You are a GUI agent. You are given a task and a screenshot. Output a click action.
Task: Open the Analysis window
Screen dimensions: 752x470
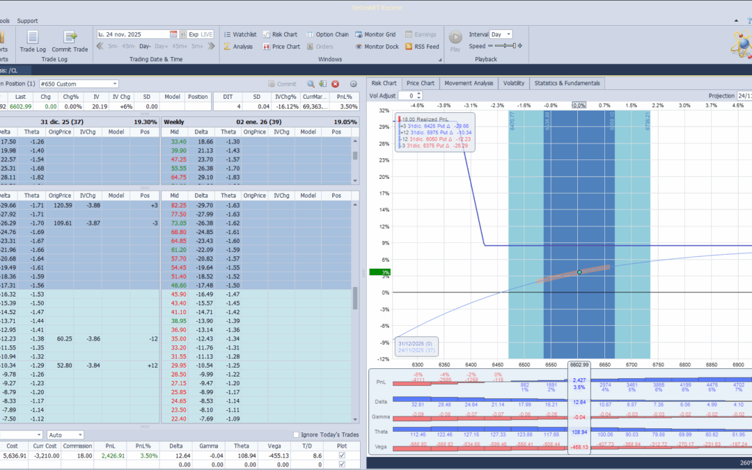coord(238,47)
